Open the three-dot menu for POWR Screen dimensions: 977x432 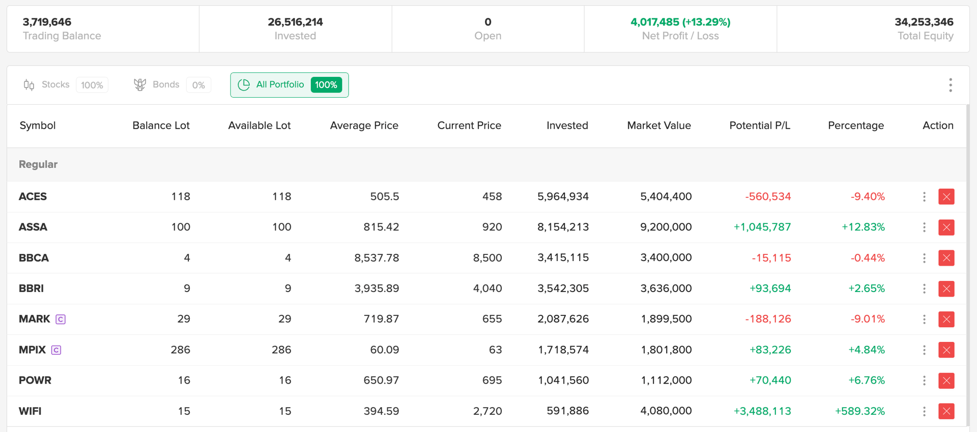924,381
